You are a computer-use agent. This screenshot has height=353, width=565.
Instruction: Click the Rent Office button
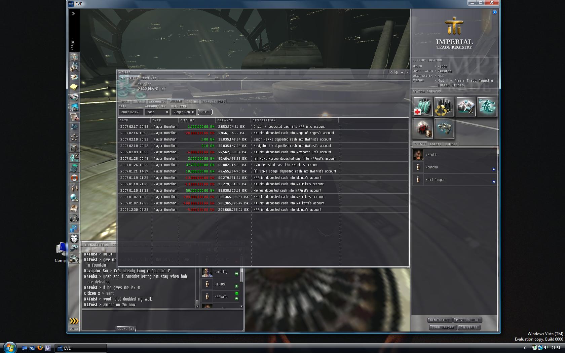pyautogui.click(x=440, y=320)
